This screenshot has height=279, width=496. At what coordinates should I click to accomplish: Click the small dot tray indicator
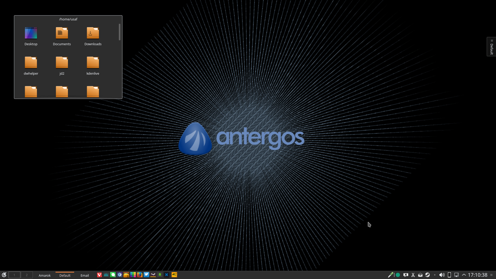tap(435, 275)
